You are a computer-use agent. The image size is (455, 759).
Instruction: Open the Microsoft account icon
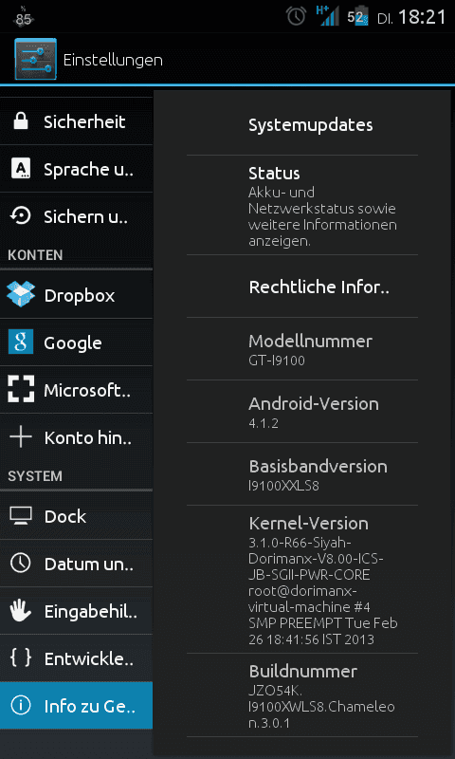click(21, 390)
